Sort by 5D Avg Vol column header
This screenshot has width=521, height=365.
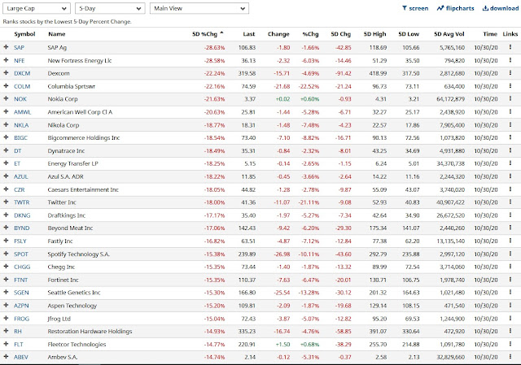pyautogui.click(x=449, y=34)
